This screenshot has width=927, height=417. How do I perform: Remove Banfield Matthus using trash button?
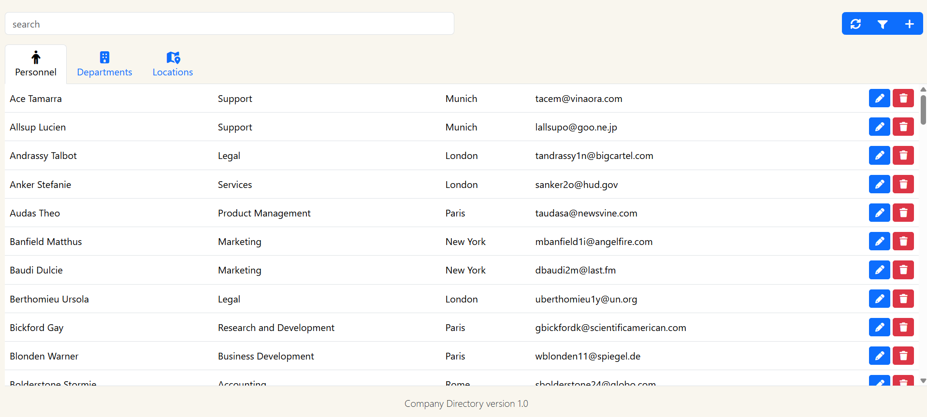[x=903, y=241]
